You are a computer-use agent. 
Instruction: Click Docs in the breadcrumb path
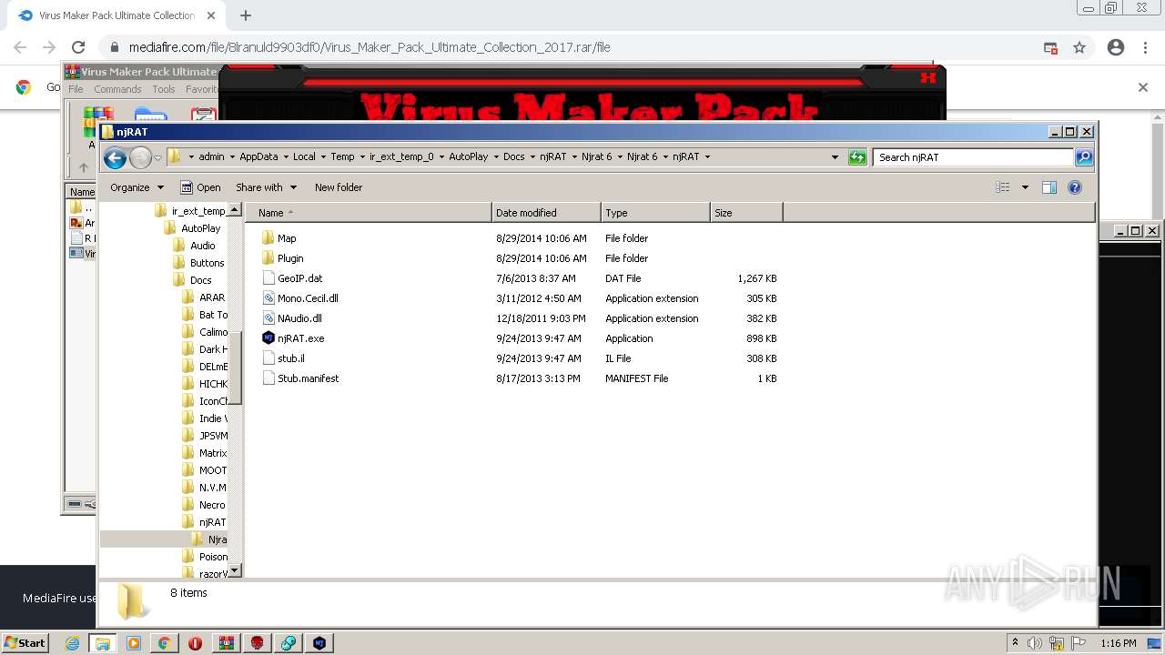click(x=514, y=156)
